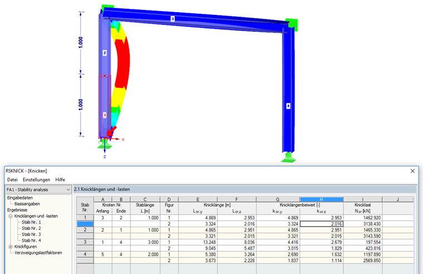
Task: Click Knicklast cell 3143.590
Action: pos(362,236)
